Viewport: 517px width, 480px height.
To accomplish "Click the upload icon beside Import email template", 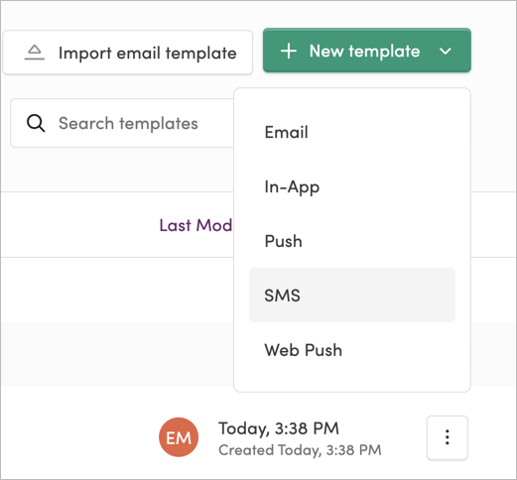I will pyautogui.click(x=35, y=53).
